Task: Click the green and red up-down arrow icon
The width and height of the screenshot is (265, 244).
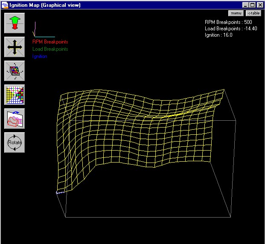Action: [15, 23]
